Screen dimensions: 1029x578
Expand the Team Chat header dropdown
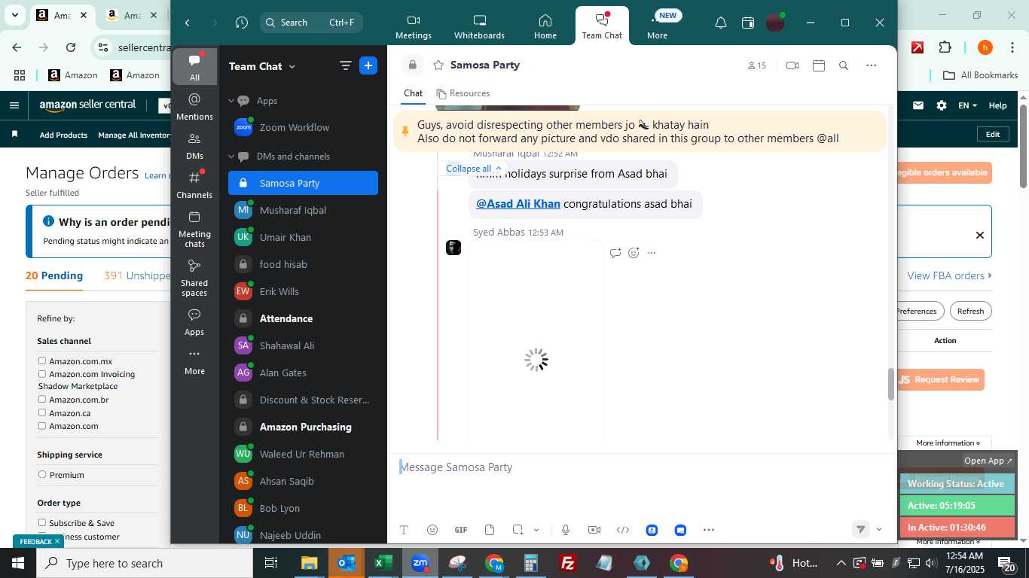[292, 66]
